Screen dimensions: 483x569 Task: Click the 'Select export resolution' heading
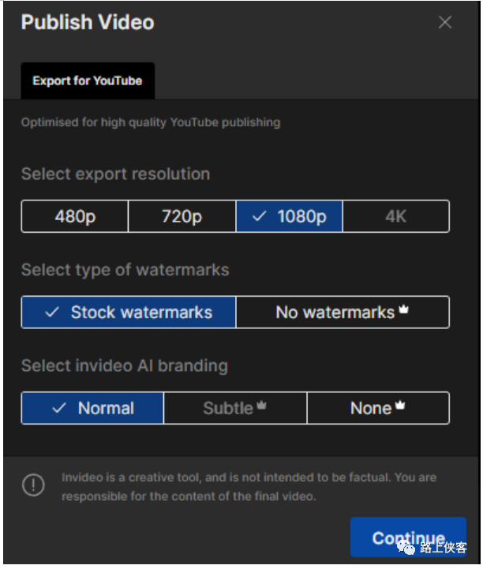[116, 174]
